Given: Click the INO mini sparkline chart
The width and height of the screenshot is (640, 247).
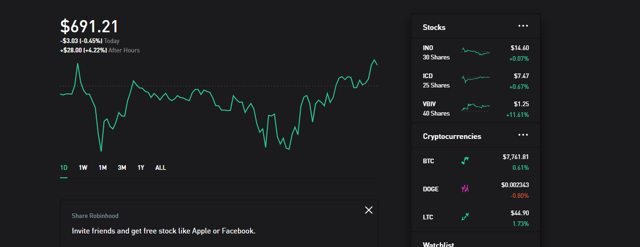Looking at the screenshot, I should [475, 51].
